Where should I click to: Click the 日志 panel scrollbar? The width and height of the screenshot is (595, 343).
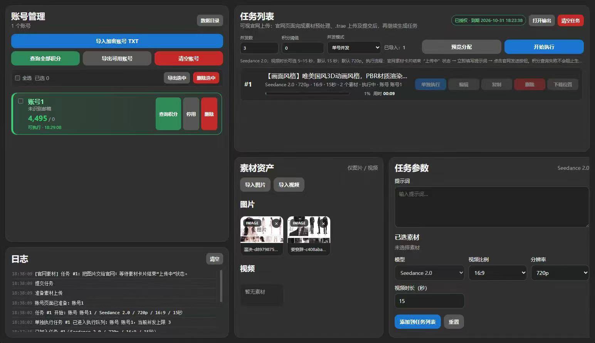pos(221,286)
